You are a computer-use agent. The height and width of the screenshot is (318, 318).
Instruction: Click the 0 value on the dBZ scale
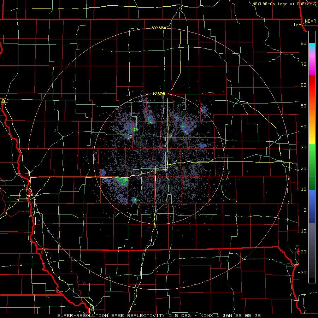coord(305,210)
